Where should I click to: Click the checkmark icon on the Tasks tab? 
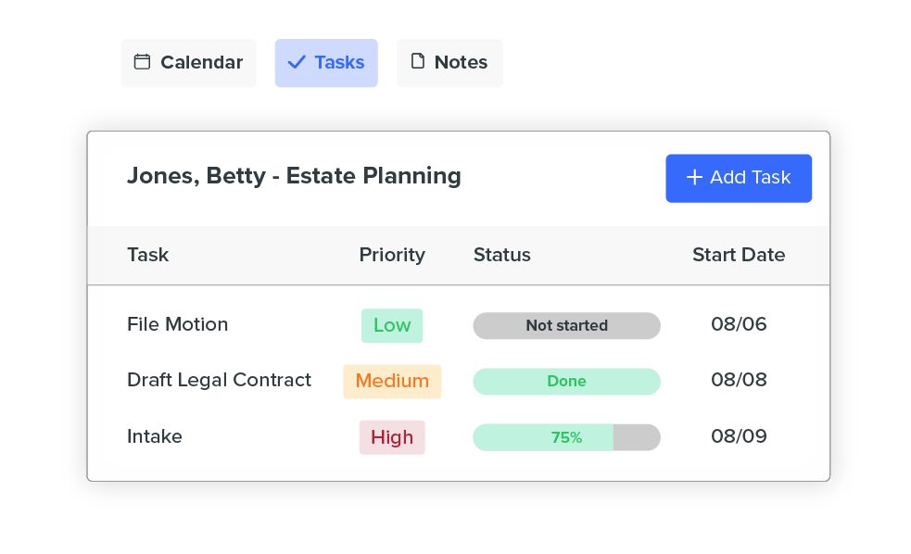[297, 61]
